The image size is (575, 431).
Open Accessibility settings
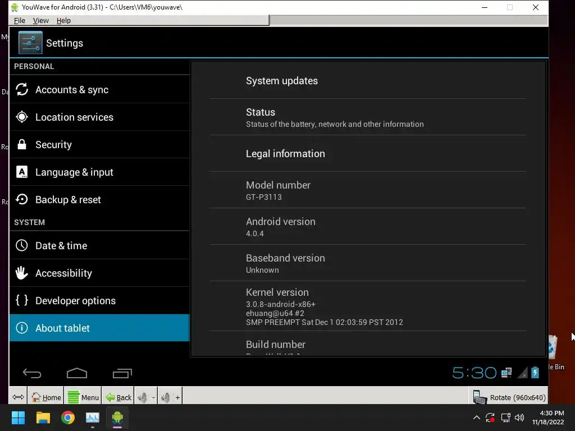tap(99, 273)
